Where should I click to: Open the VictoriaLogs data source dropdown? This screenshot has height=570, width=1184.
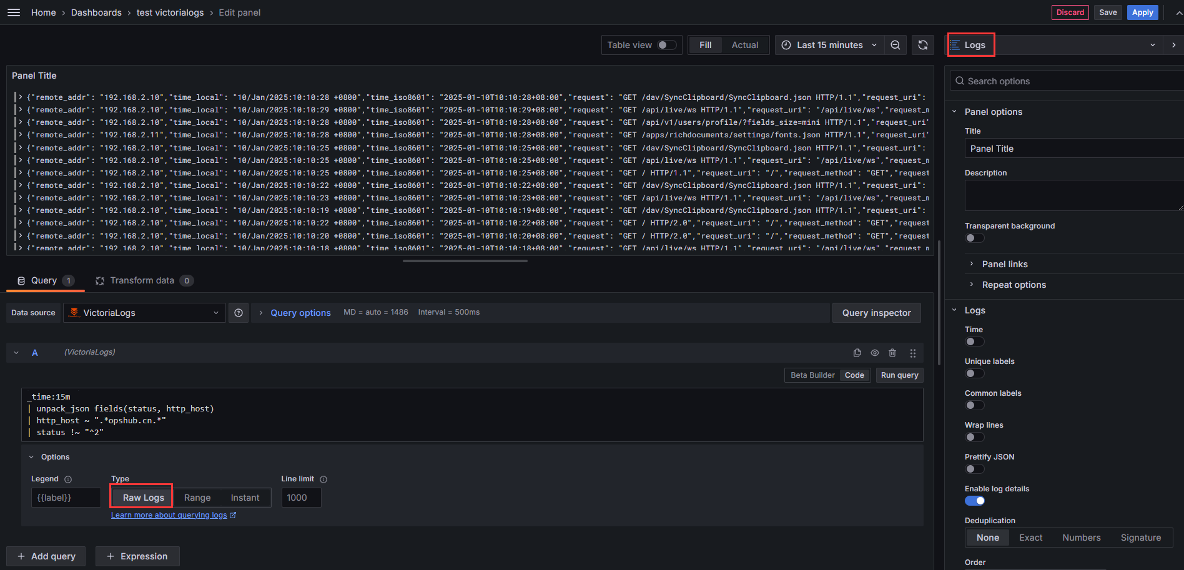[x=144, y=313]
